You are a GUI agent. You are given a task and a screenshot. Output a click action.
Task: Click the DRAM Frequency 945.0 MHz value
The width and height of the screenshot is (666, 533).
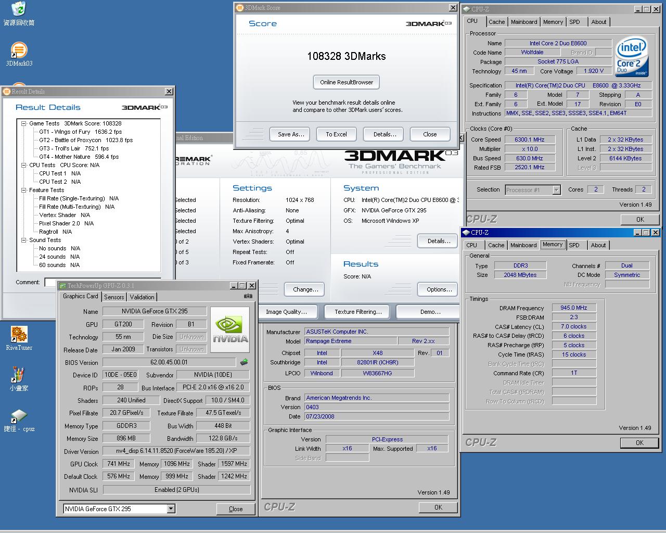click(573, 308)
